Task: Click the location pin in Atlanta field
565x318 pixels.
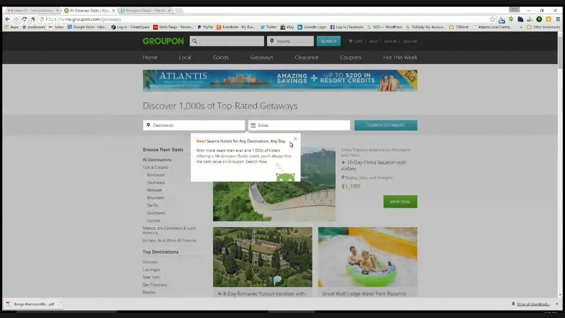Action: point(272,41)
